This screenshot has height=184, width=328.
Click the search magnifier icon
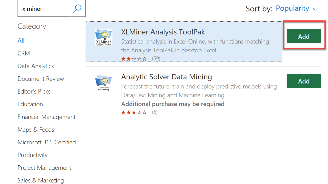pyautogui.click(x=77, y=8)
